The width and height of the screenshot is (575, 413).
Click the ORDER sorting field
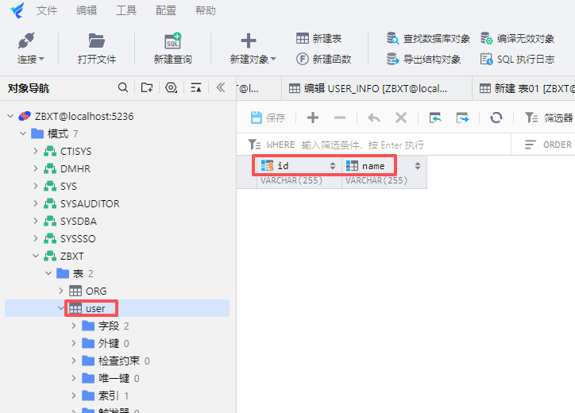[x=548, y=145]
